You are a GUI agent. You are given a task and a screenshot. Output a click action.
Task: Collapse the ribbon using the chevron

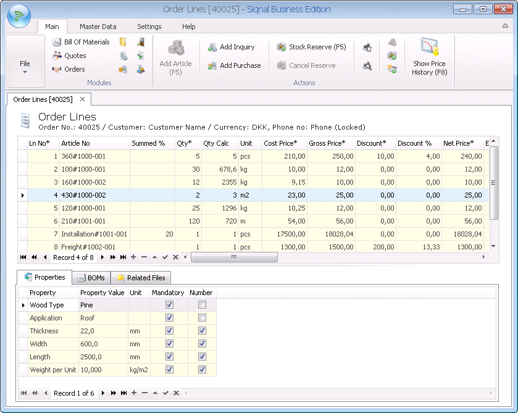pos(505,27)
